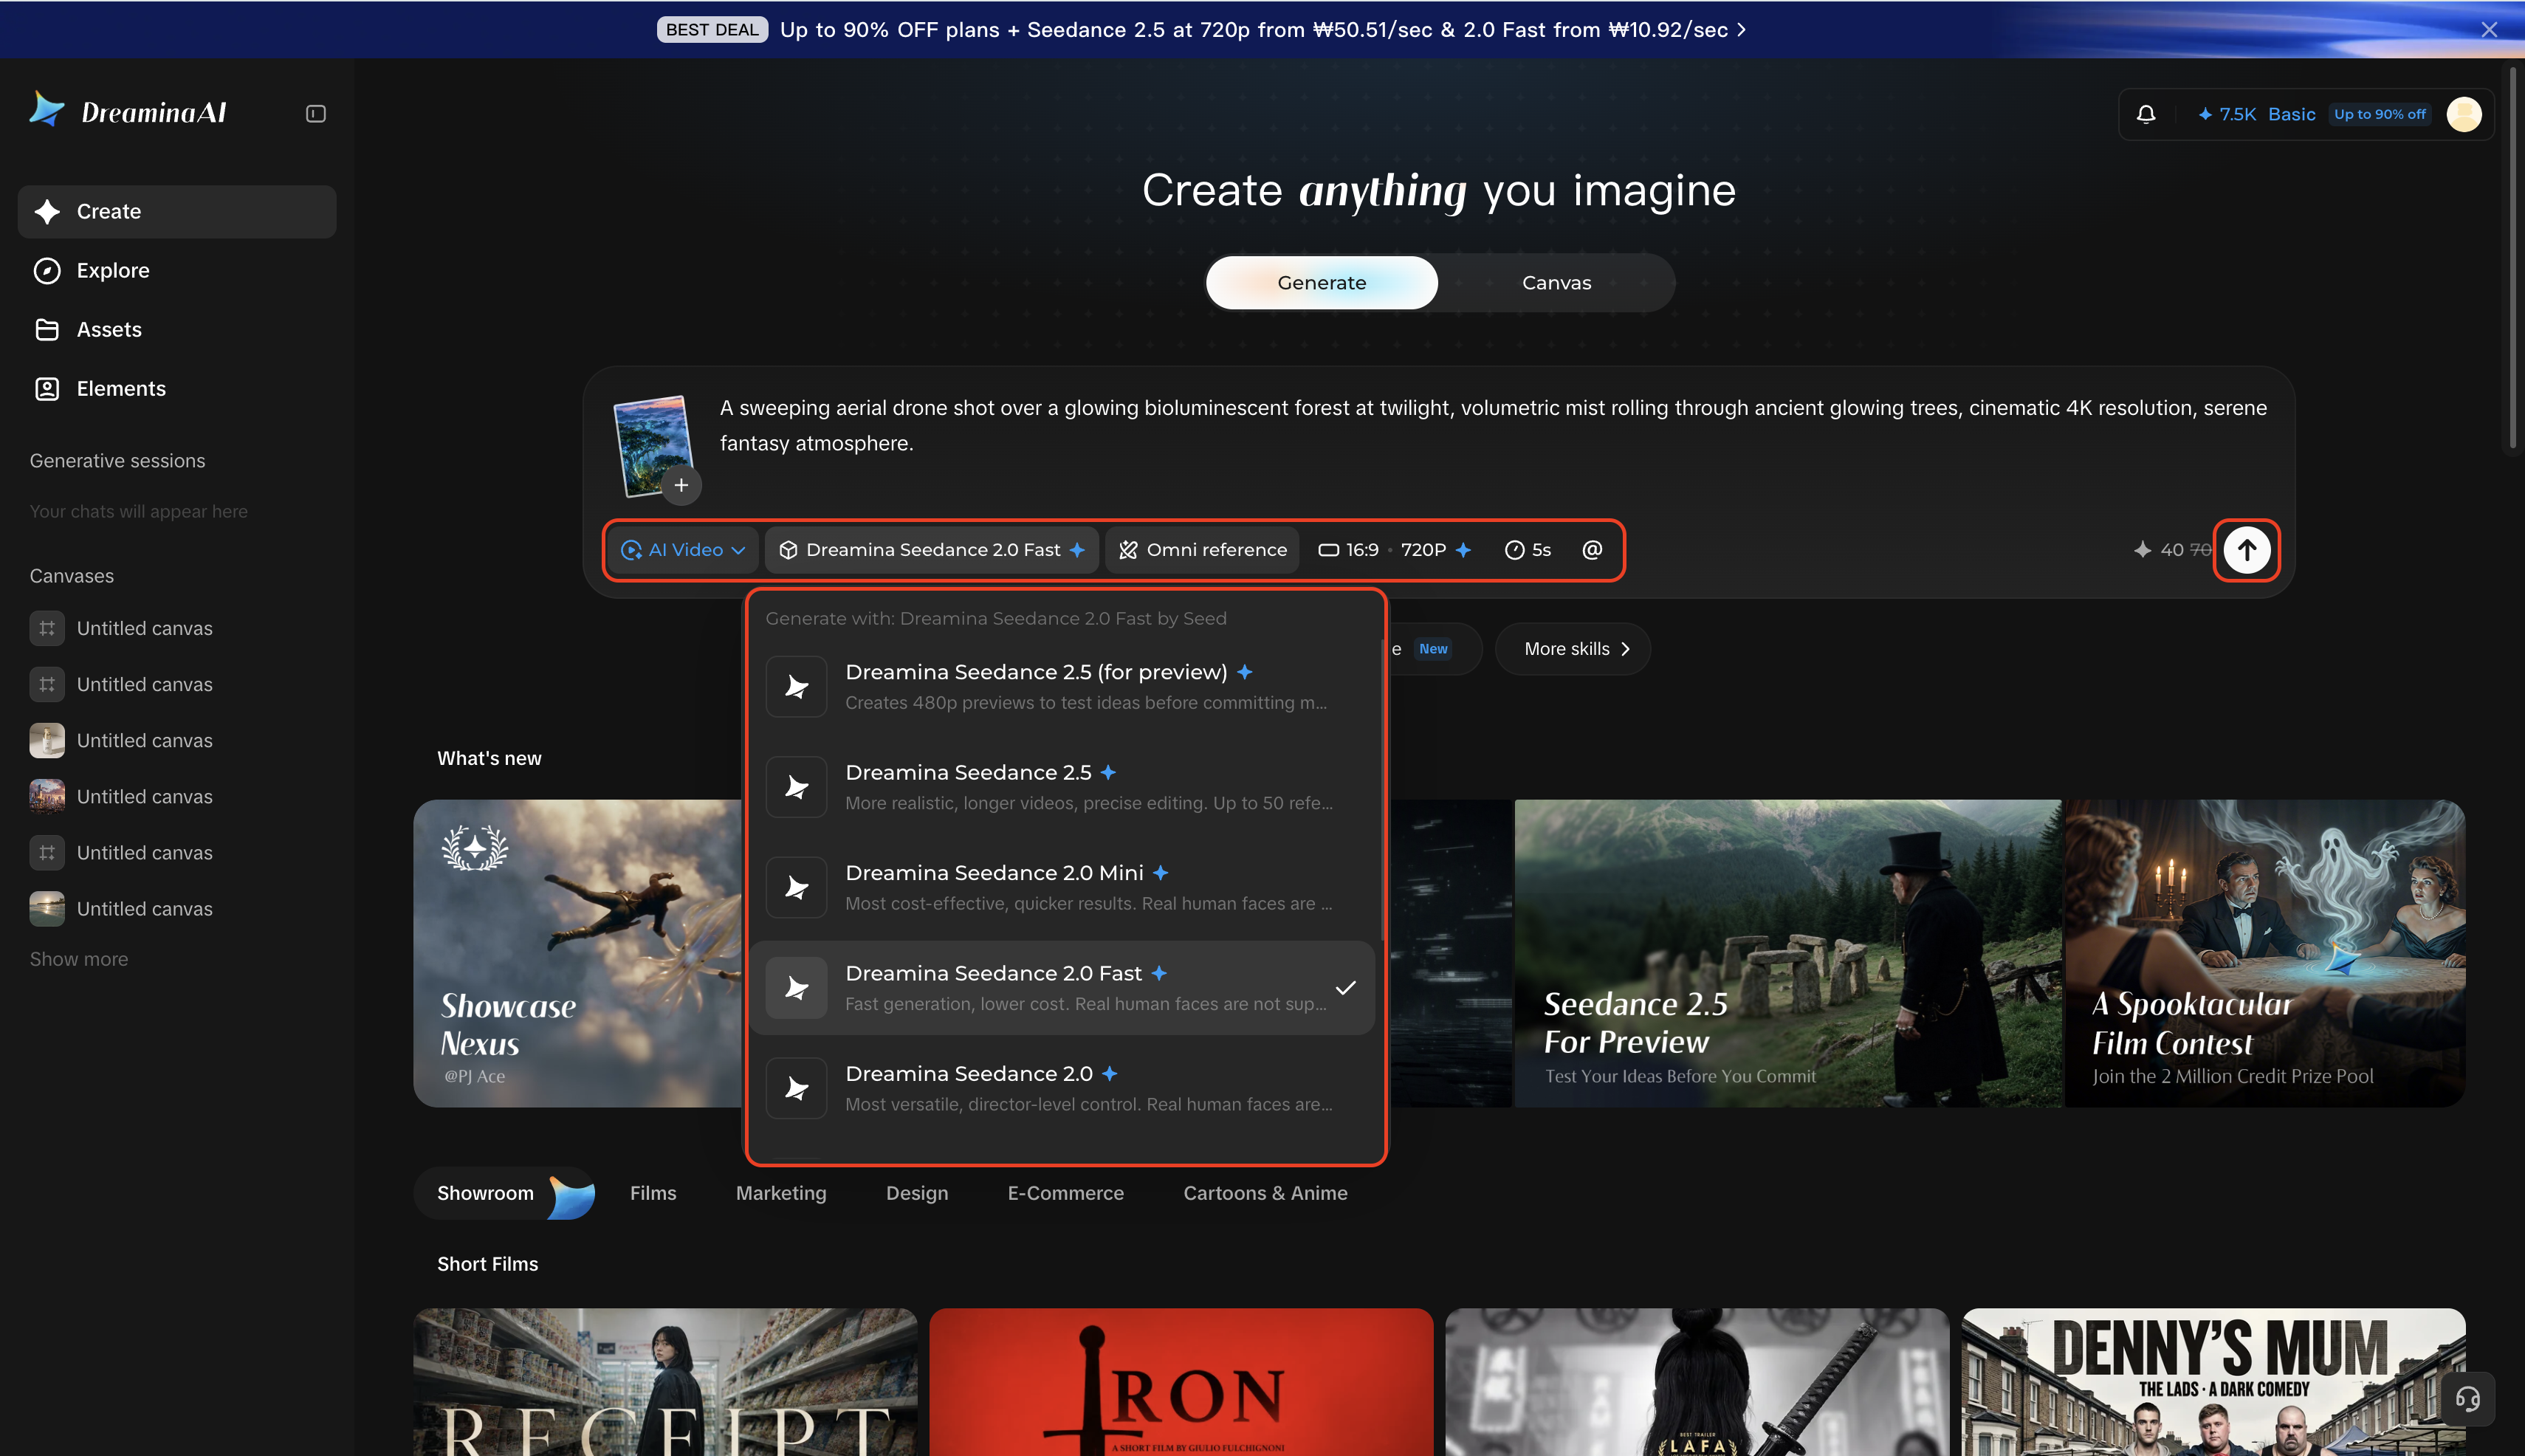Select Dreamina Seedance 2.5 (for preview) model
2525x1456 pixels.
point(1062,687)
